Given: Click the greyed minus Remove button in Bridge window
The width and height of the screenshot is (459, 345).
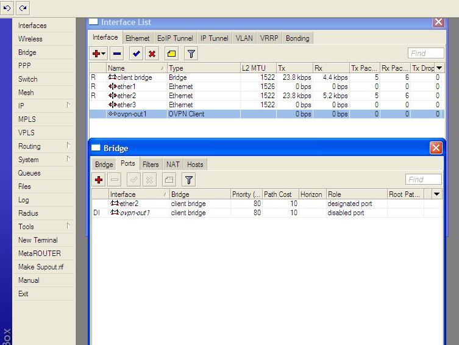Looking at the screenshot, I should click(x=115, y=180).
